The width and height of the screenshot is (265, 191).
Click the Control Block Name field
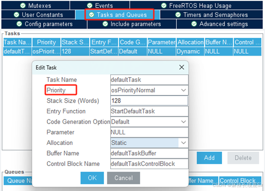point(149,164)
